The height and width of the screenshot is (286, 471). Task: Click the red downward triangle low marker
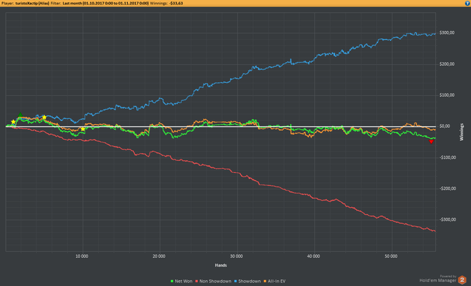click(x=431, y=141)
